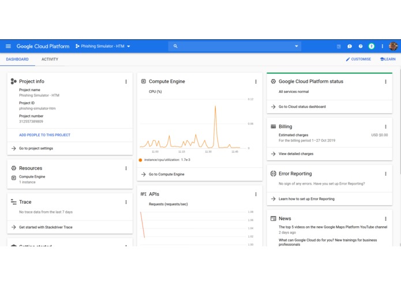Screen dimensions: 401x285
Task: Open the help question mark icon
Action: 361,46
